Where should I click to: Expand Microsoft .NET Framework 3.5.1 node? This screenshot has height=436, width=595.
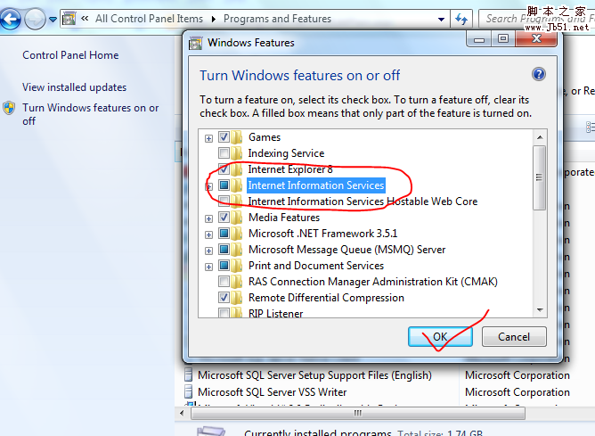(208, 234)
